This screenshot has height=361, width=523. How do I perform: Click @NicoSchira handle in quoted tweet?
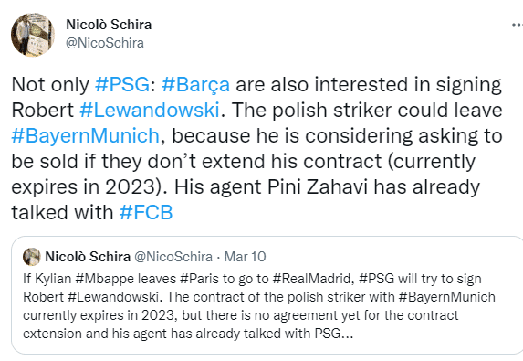[173, 257]
